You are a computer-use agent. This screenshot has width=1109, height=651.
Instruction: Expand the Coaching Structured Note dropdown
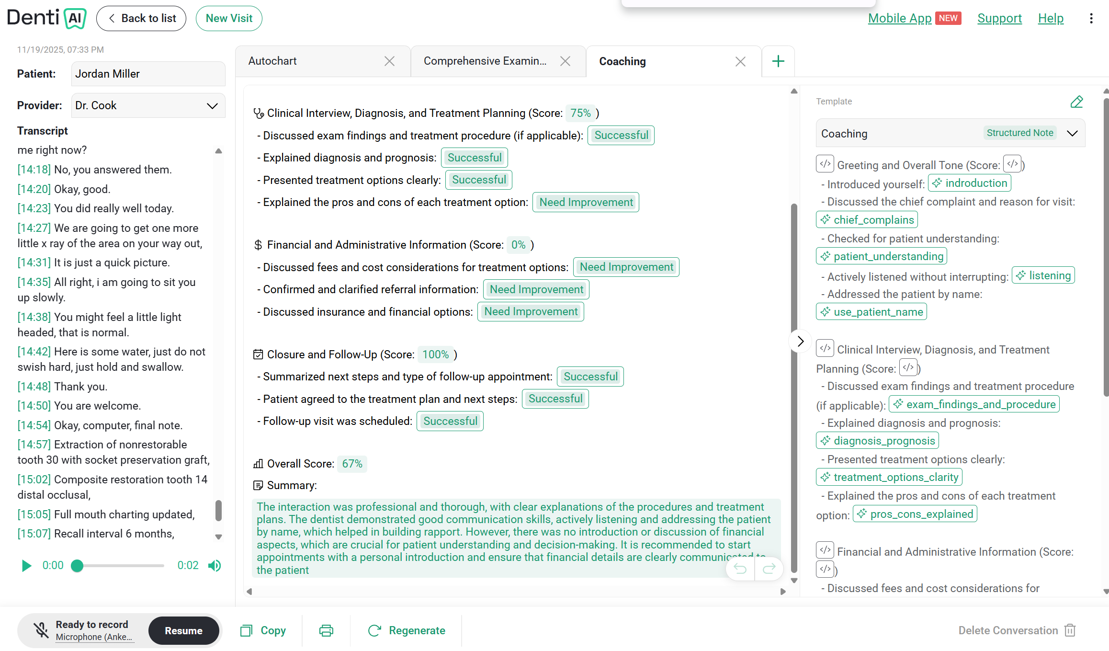(951, 133)
